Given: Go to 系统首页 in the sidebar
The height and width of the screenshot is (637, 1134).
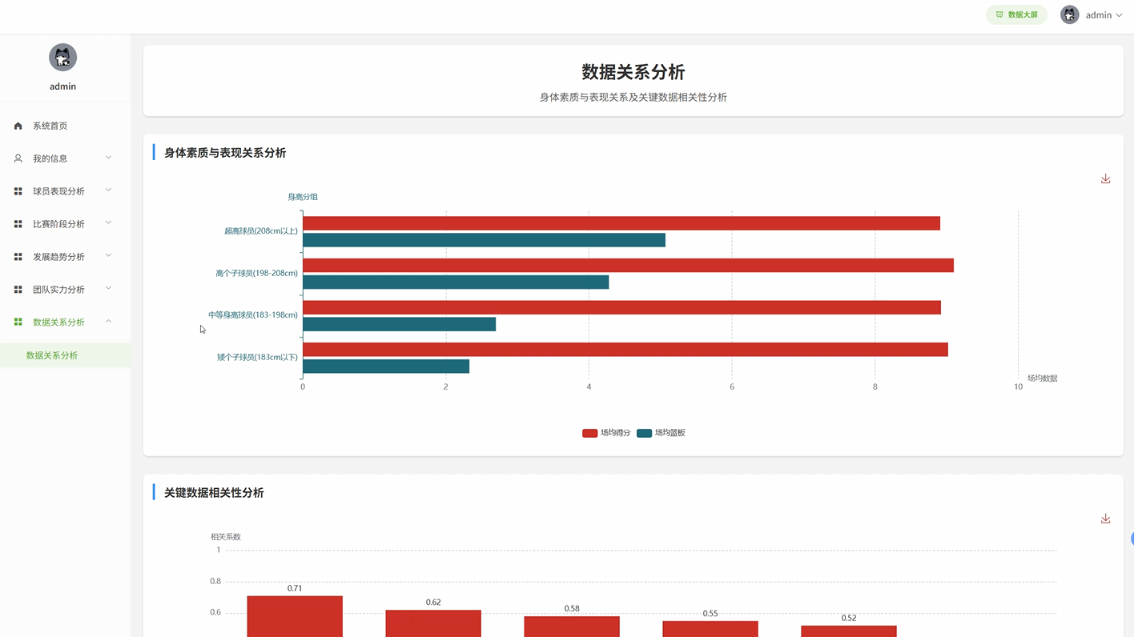Looking at the screenshot, I should click(x=65, y=126).
